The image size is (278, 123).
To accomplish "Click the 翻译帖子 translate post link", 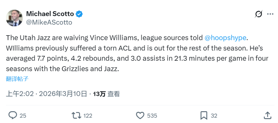I will point(17,79).
